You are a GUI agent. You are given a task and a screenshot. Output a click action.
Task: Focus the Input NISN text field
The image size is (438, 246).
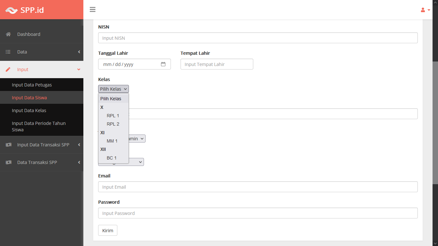click(258, 38)
